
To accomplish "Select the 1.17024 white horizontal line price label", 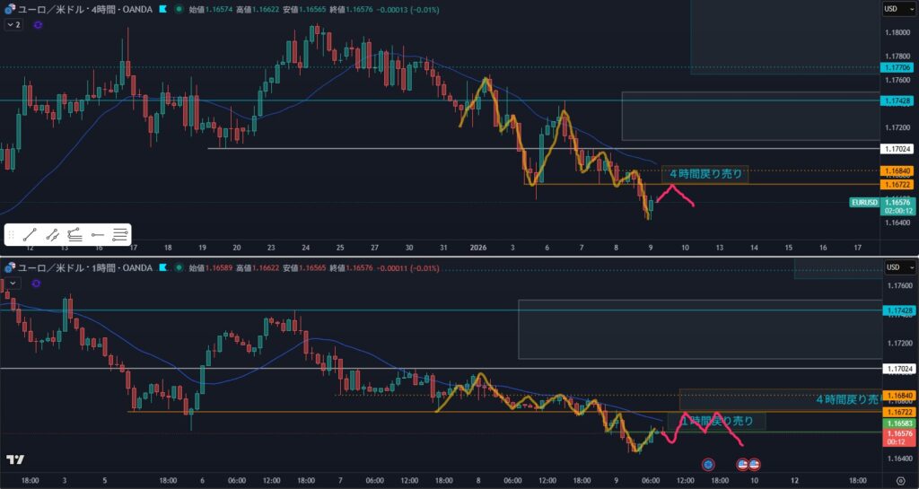I will (x=897, y=148).
